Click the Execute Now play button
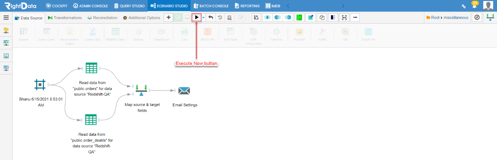497x160 pixels. tap(197, 17)
